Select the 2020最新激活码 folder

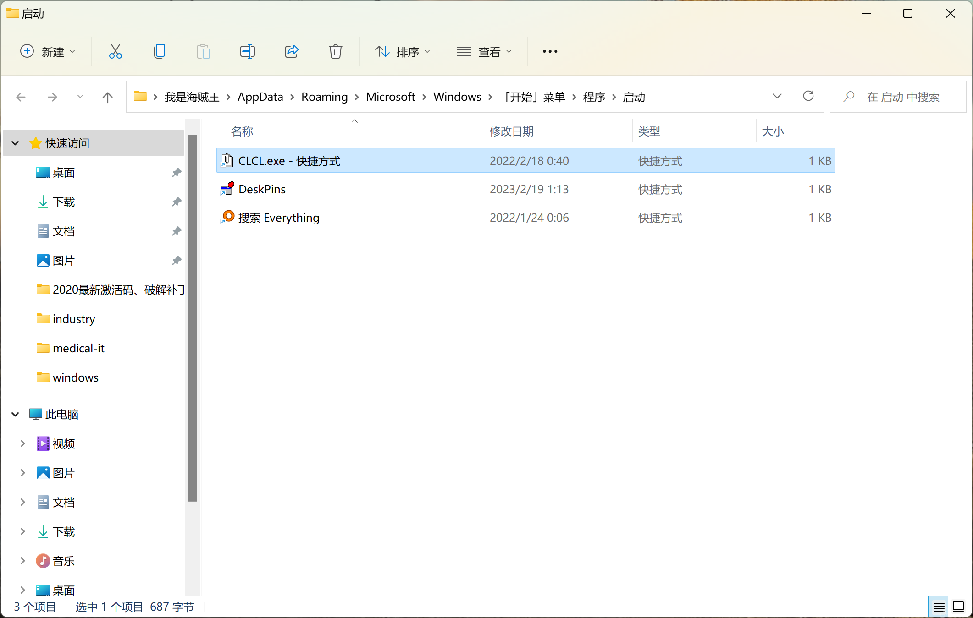[110, 290]
